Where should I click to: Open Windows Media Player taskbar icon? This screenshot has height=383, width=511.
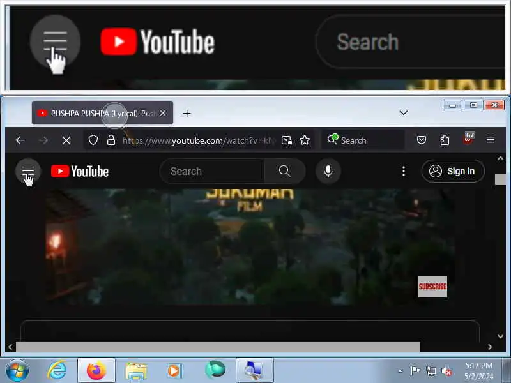coord(174,371)
